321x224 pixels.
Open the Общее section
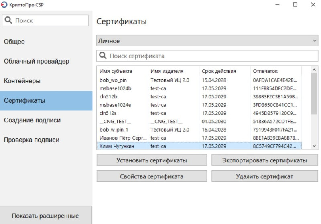pos(46,42)
